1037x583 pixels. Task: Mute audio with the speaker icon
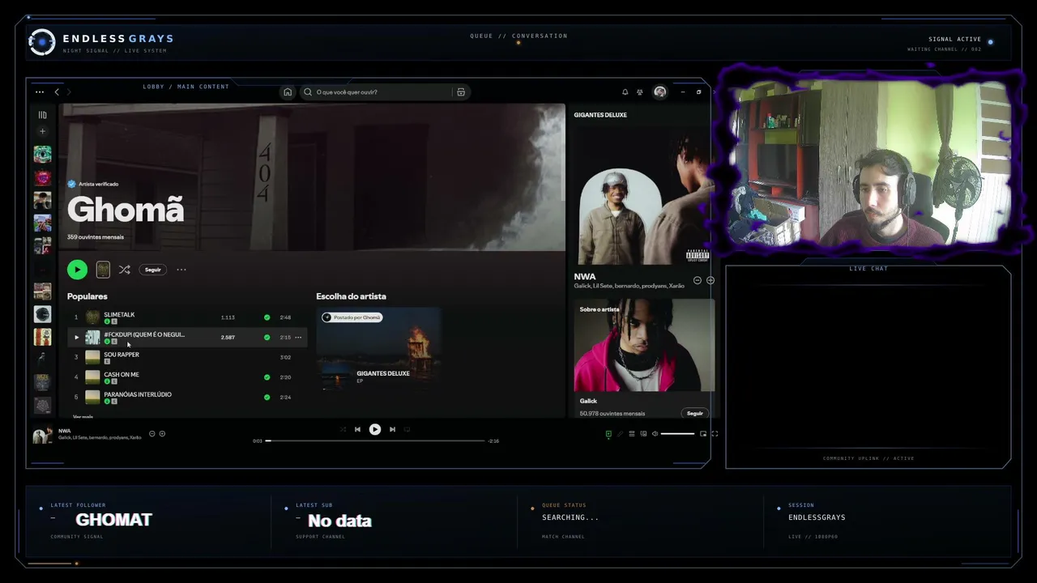(x=655, y=434)
